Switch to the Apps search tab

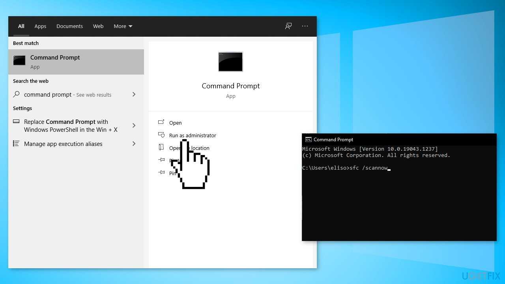point(40,26)
